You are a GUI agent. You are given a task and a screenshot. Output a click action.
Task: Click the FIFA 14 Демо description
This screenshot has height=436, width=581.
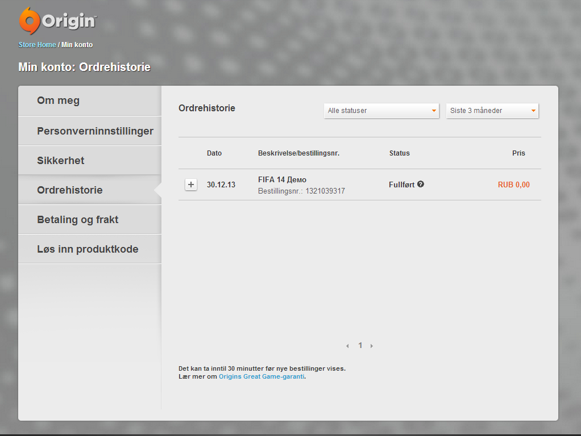pos(283,179)
